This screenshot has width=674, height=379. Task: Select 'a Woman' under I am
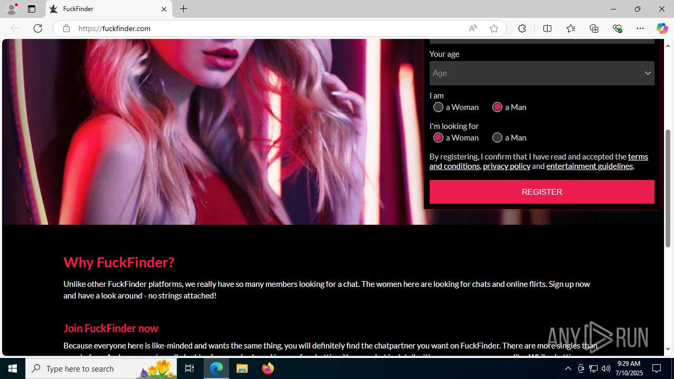point(438,107)
